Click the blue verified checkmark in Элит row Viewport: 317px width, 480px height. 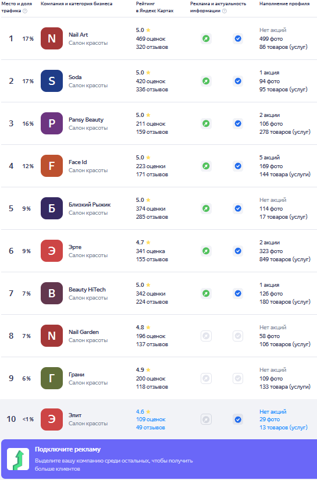(238, 419)
